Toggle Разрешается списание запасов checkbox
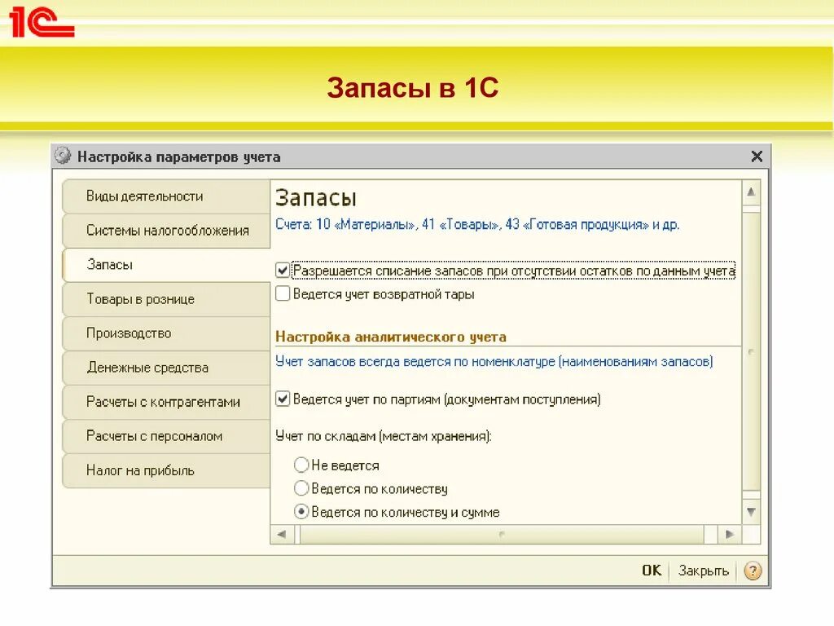This screenshot has height=626, width=834. 283,271
